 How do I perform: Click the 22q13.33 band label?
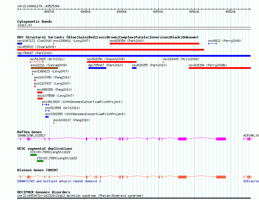[24, 25]
